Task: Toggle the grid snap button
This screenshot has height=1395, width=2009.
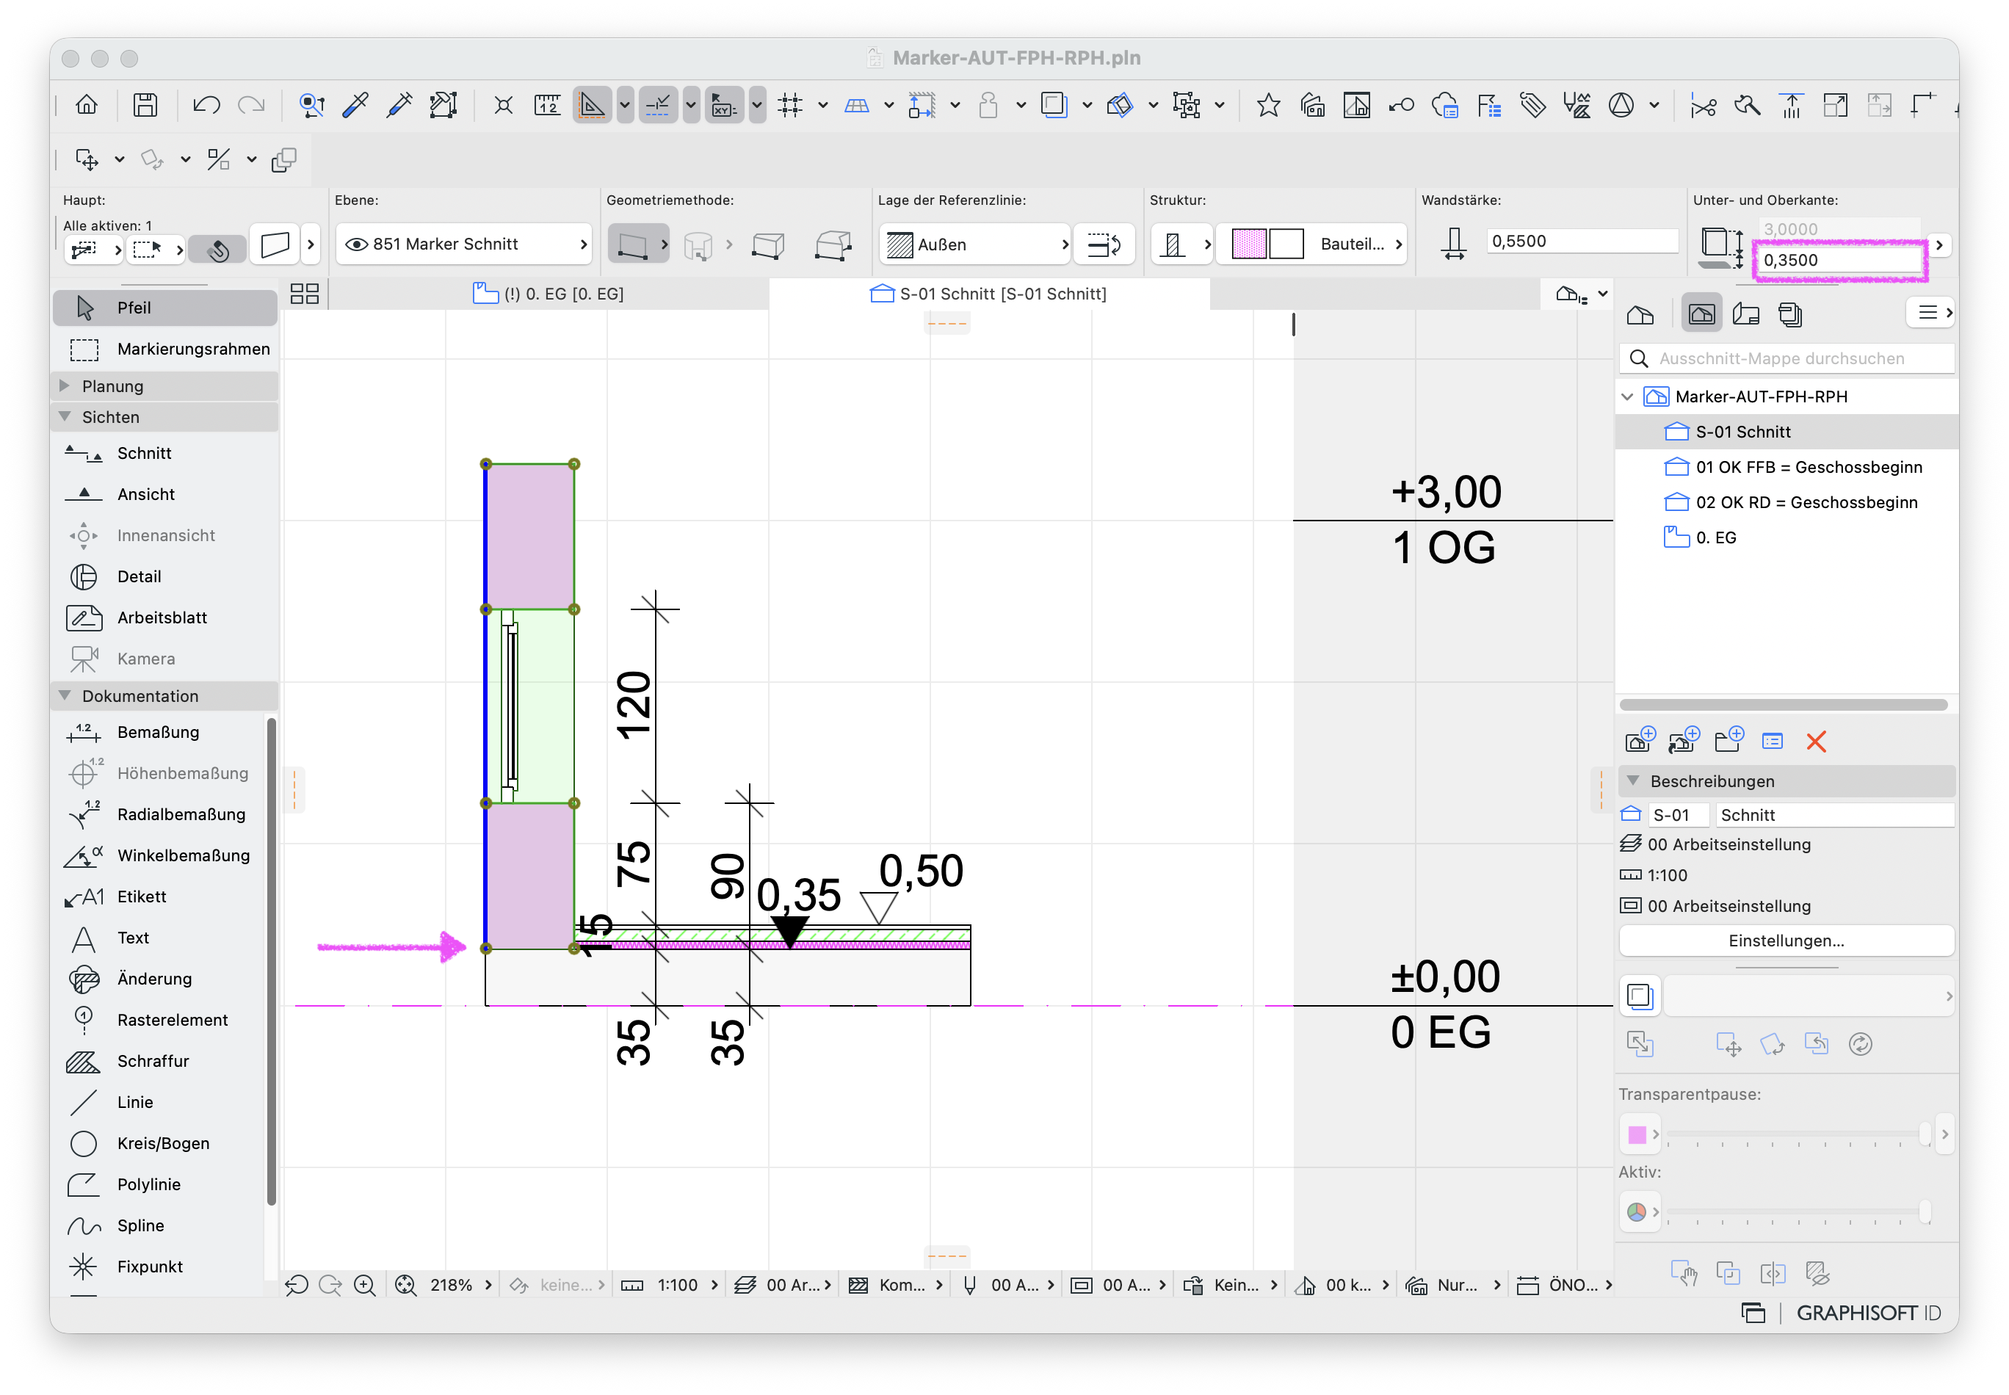Action: point(789,106)
